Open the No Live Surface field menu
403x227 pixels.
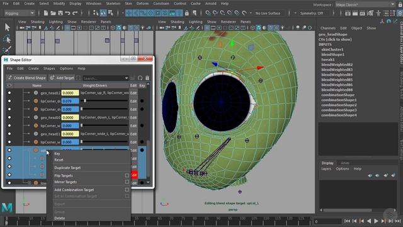click(268, 13)
